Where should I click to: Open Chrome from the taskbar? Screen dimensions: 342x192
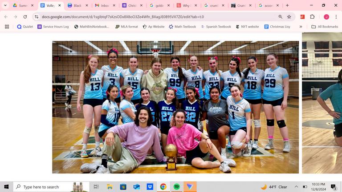(x=163, y=187)
